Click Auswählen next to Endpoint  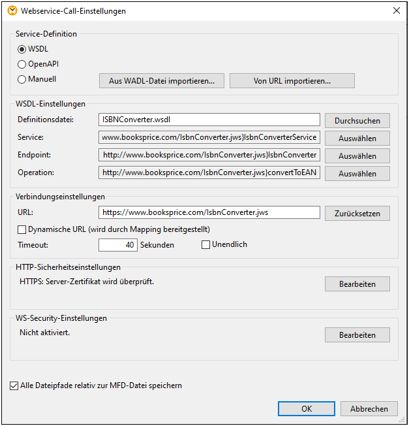(357, 156)
